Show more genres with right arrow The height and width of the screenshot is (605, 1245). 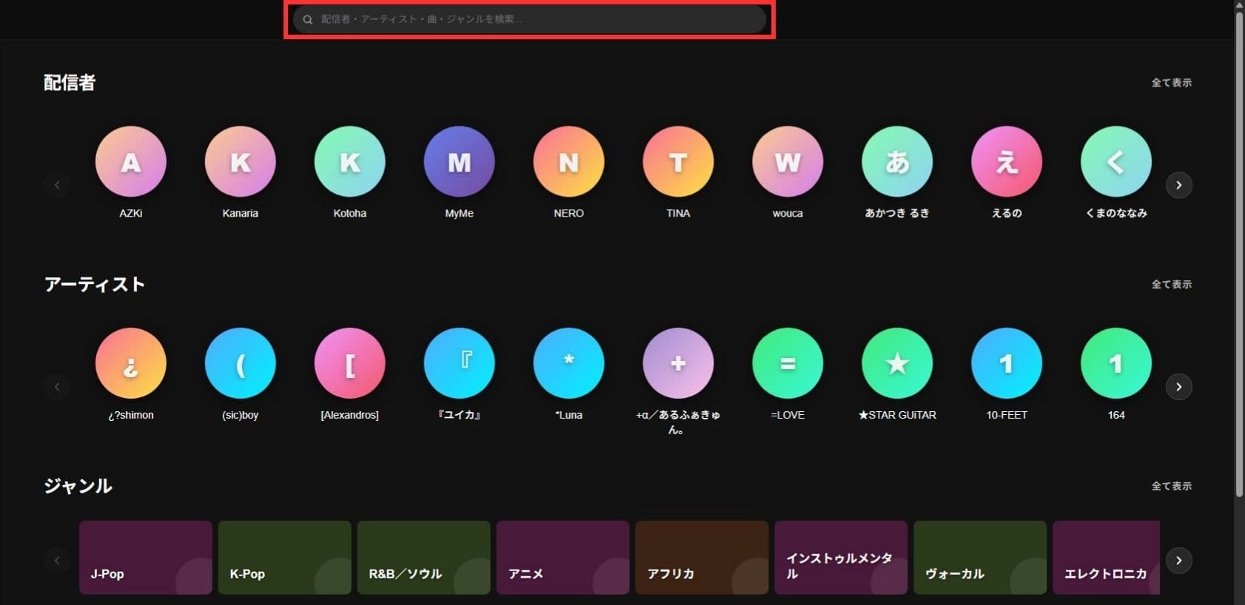pos(1178,561)
